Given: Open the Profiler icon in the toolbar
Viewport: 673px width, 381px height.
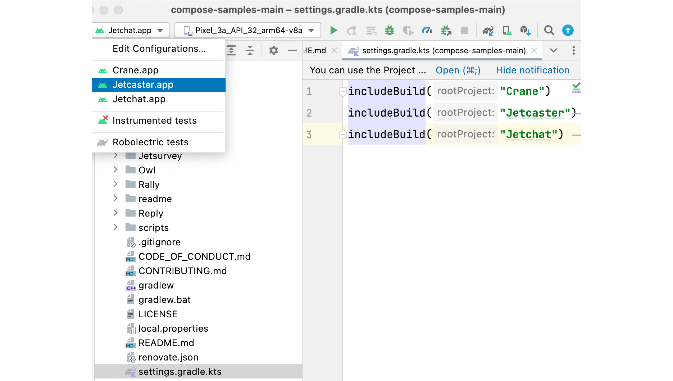Looking at the screenshot, I should click(427, 30).
